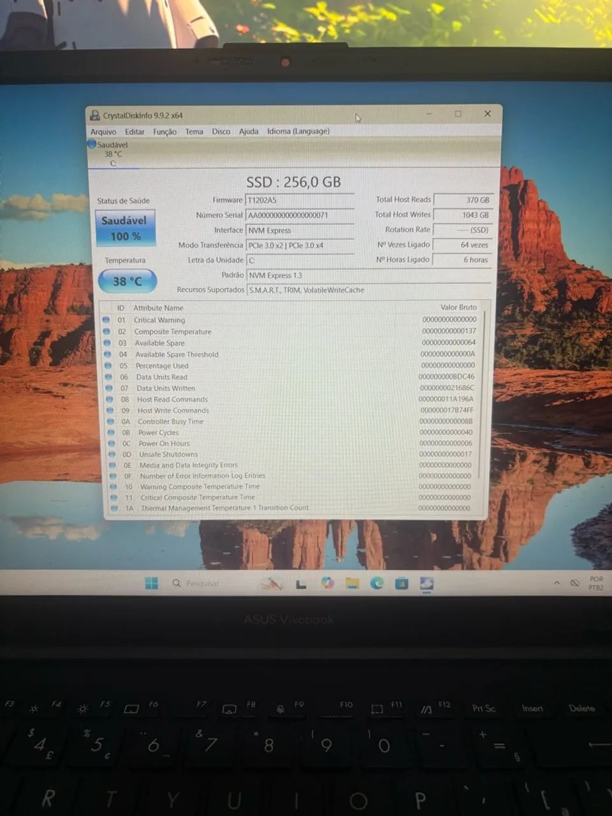Click raw value 00000011A196A
This screenshot has height=816, width=612.
446,399
